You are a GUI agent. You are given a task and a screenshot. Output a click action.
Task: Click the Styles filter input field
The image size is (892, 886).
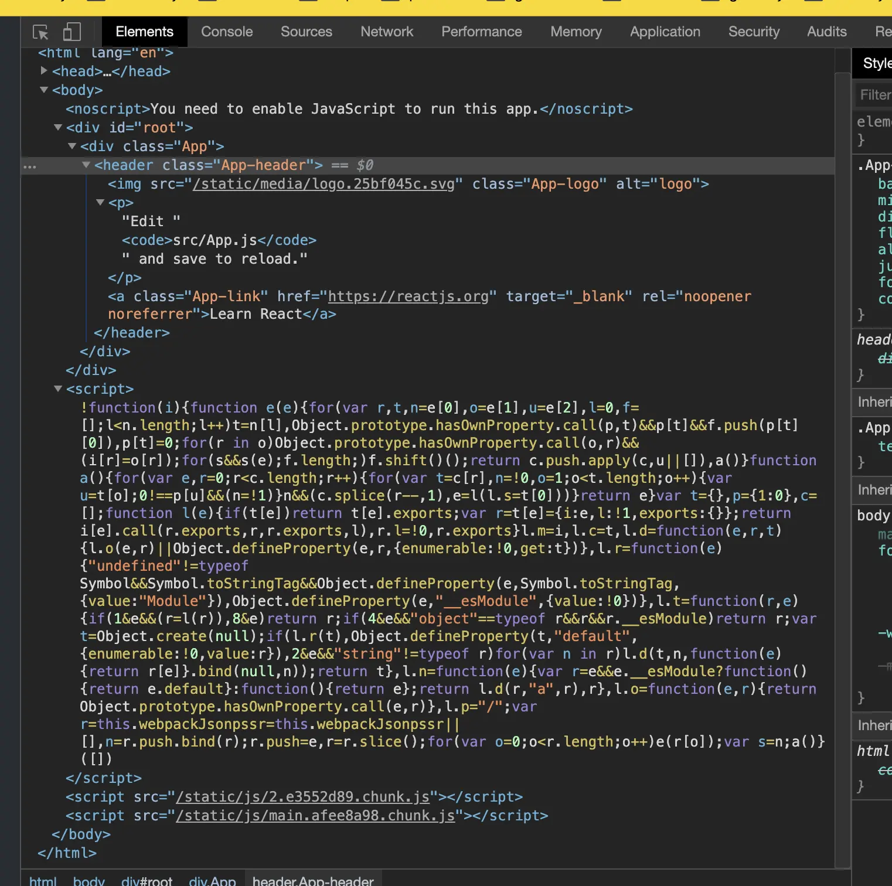874,95
